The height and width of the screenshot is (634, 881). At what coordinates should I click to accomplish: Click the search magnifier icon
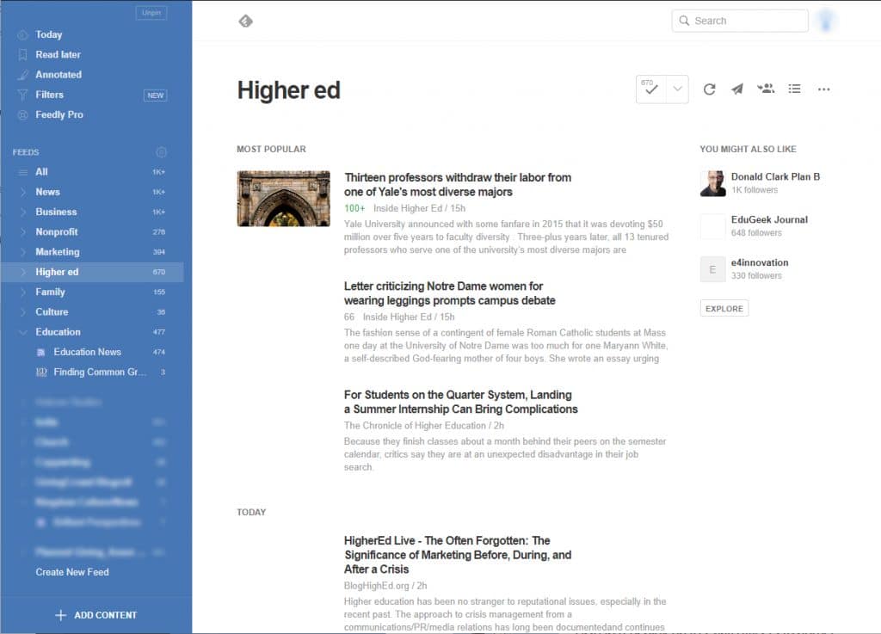(684, 21)
